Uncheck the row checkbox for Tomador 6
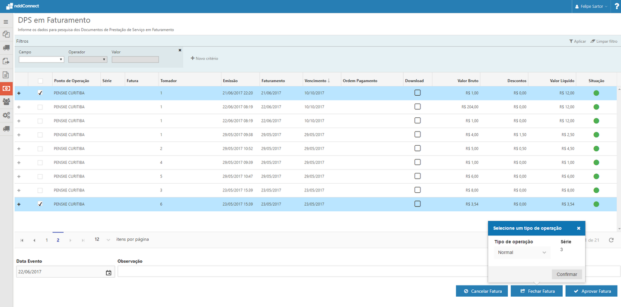This screenshot has height=307, width=621. [x=40, y=204]
